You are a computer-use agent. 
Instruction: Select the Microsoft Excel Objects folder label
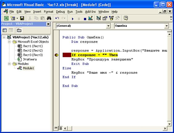pos(33,42)
